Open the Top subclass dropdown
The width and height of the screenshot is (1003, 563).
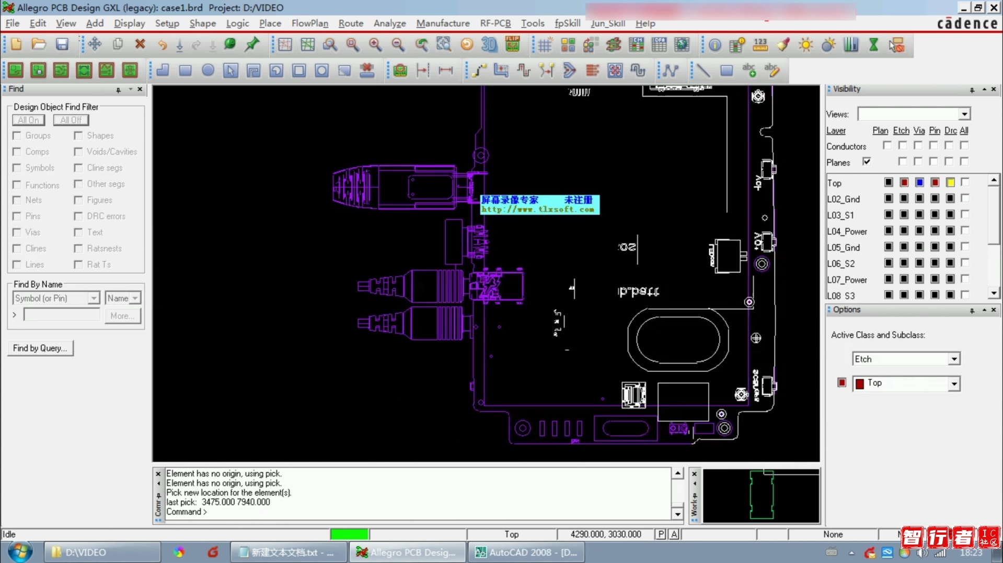(x=954, y=384)
